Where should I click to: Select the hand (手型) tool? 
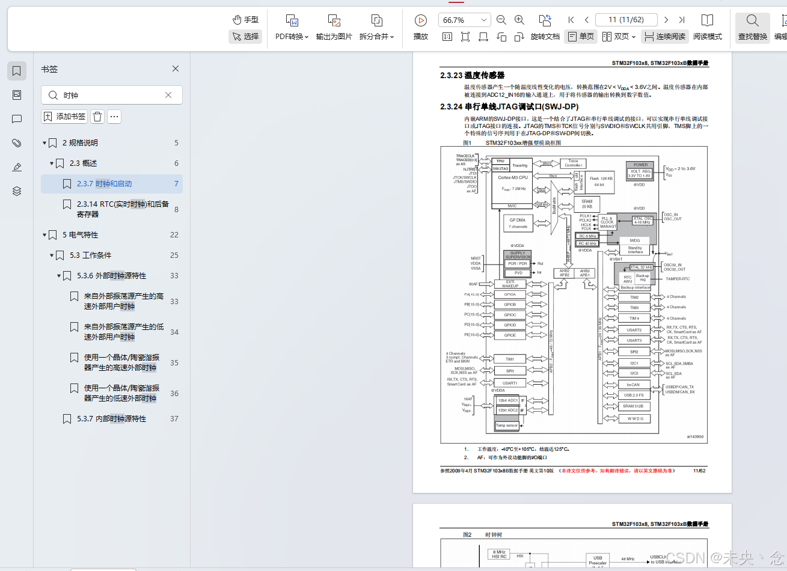[x=245, y=20]
